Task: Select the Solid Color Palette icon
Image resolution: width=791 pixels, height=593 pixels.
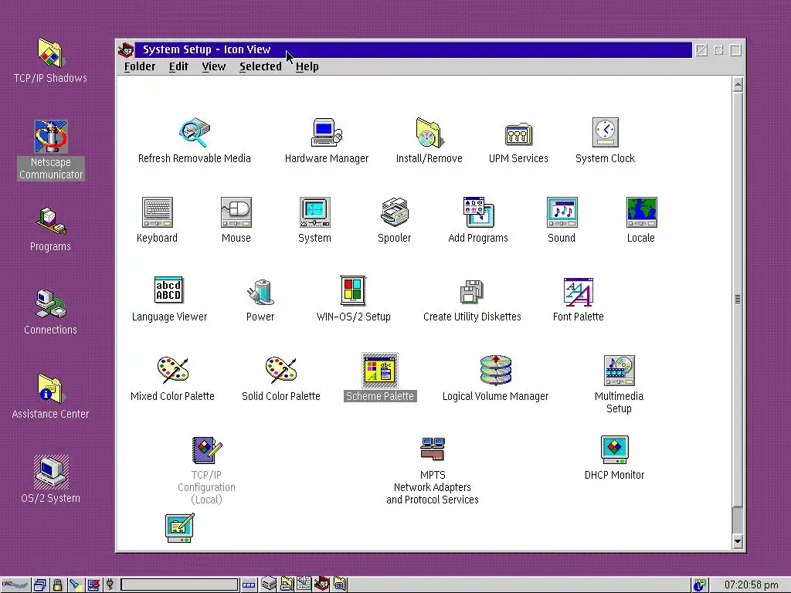Action: pos(281,370)
